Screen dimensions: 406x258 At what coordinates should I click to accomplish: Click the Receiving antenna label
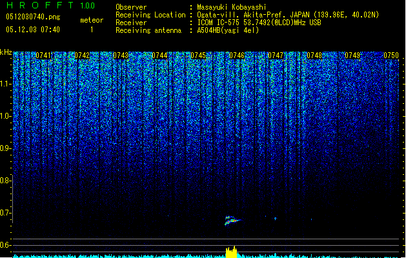pos(148,30)
